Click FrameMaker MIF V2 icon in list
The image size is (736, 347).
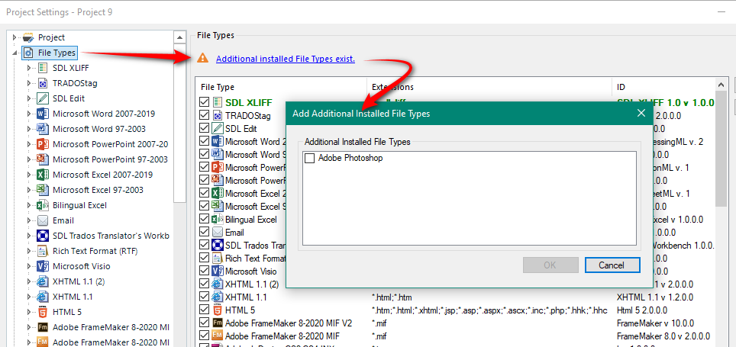(218, 323)
